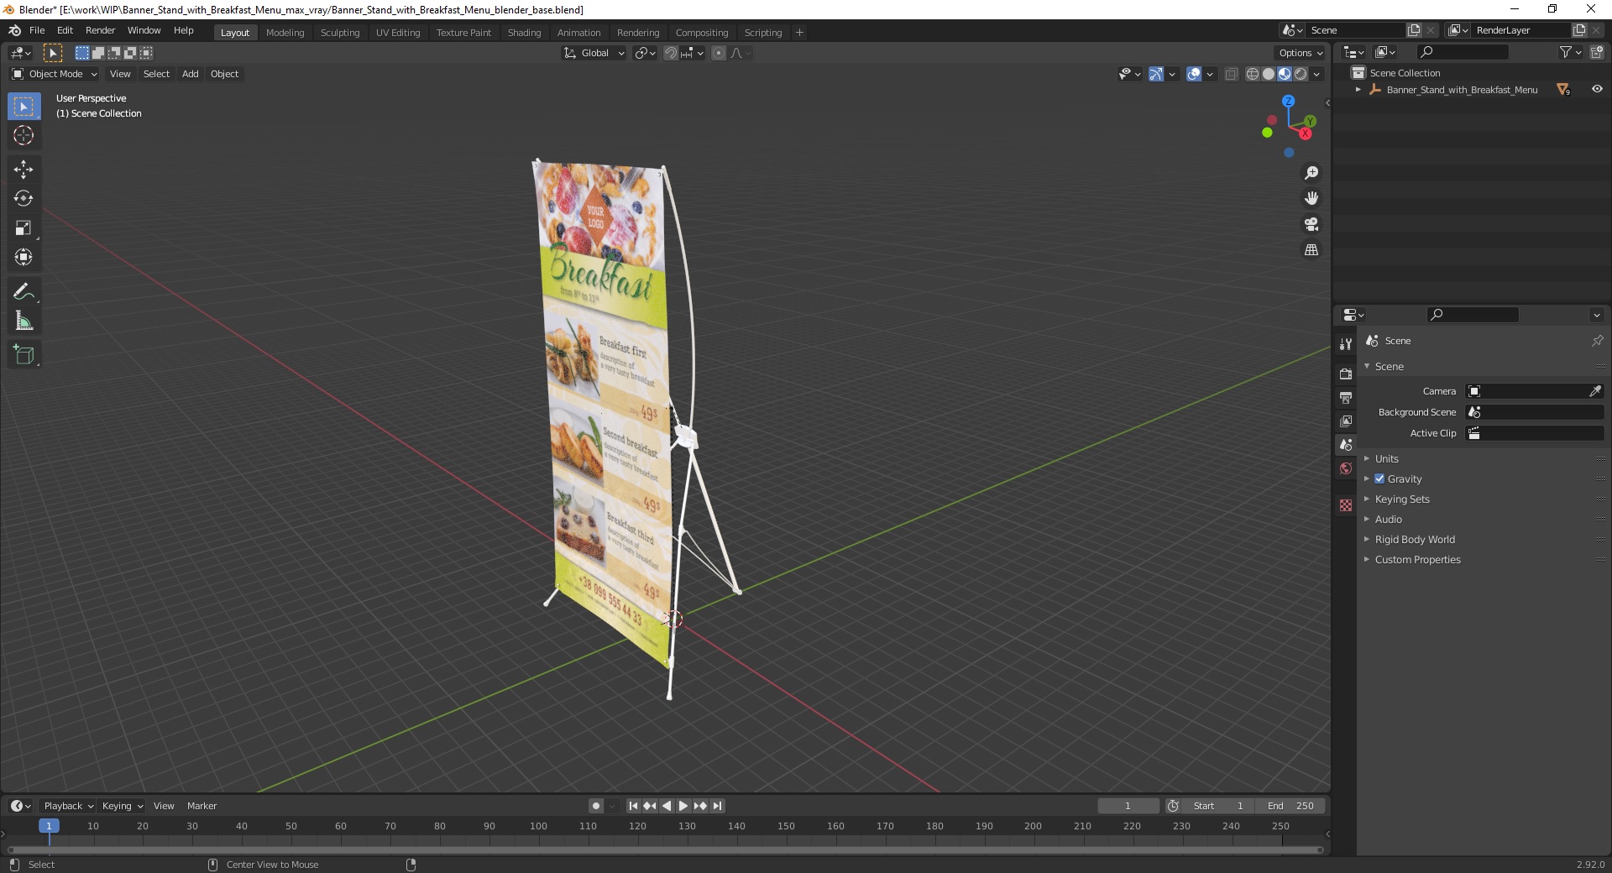Toggle the show gizmo button
The height and width of the screenshot is (873, 1612).
click(x=1156, y=74)
